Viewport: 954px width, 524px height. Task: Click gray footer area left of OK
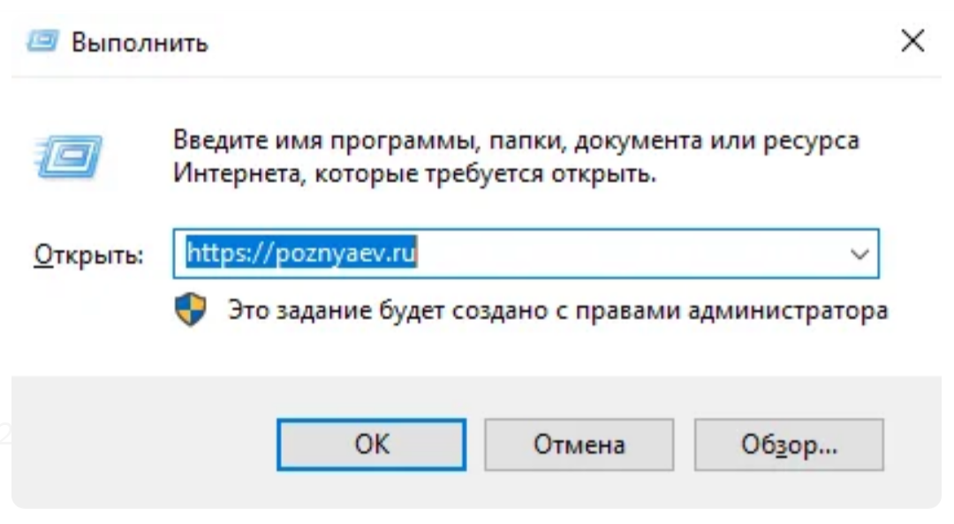click(141, 442)
